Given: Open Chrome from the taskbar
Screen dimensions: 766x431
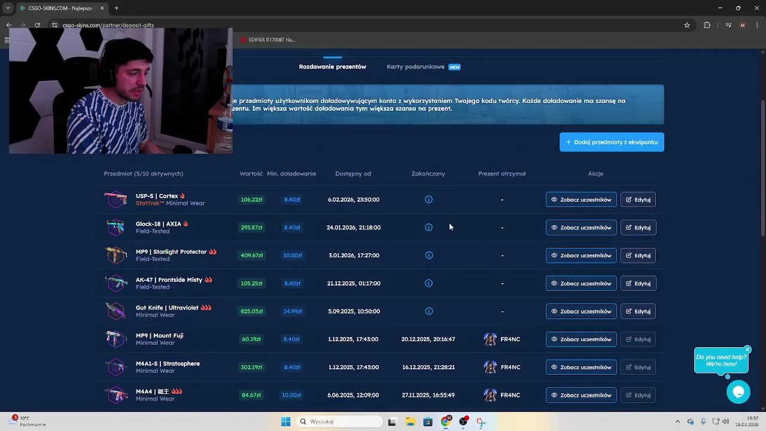Looking at the screenshot, I should 445,421.
